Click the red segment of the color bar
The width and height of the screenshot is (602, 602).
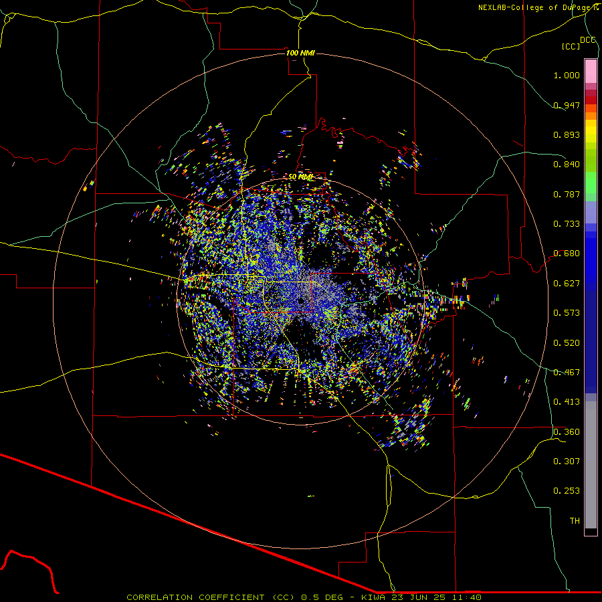591,100
